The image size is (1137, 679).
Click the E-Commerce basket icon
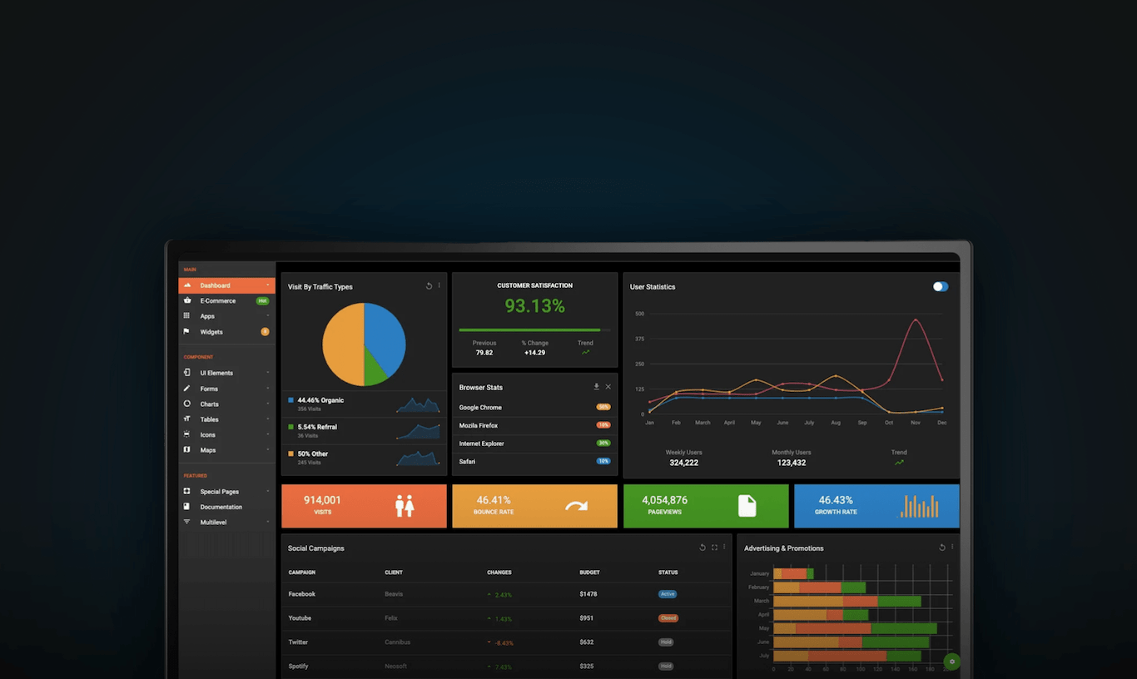coord(187,300)
